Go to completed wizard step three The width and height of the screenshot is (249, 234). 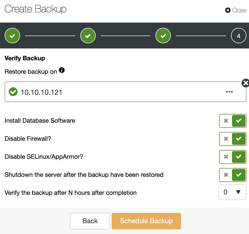[x=163, y=36]
